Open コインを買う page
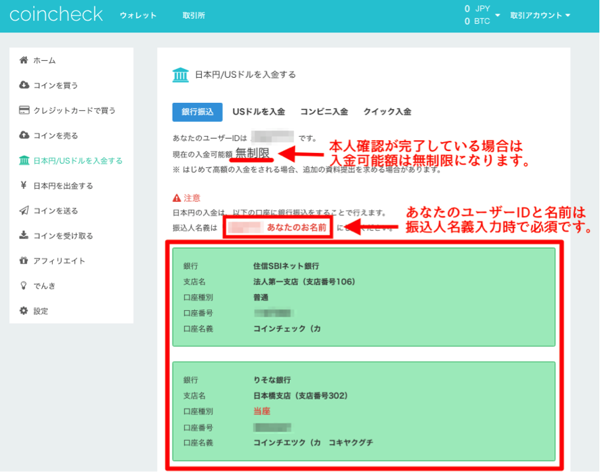The height and width of the screenshot is (472, 600). coord(56,85)
